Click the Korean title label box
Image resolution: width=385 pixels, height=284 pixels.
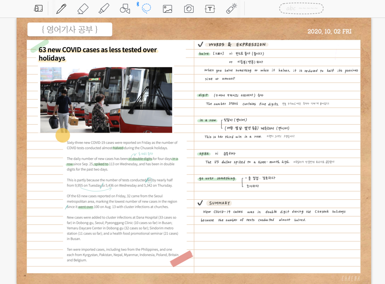(70, 30)
